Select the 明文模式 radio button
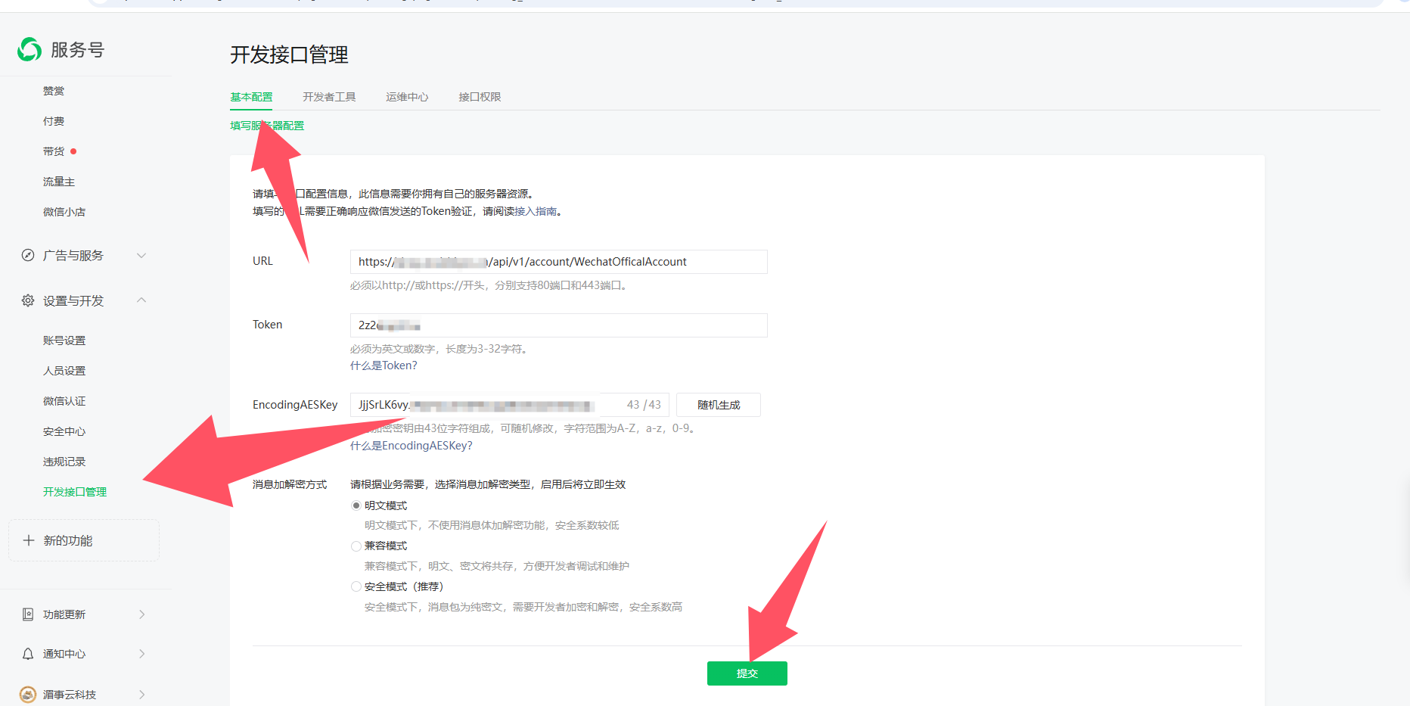Screen dimensions: 1410x706 coord(356,505)
